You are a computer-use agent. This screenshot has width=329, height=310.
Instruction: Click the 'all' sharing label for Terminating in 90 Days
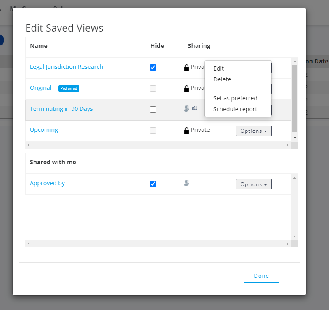tap(194, 108)
